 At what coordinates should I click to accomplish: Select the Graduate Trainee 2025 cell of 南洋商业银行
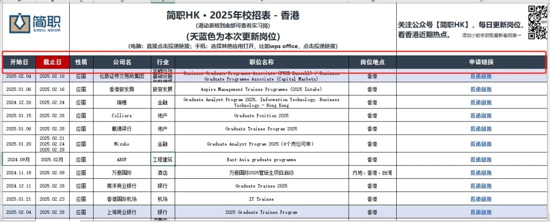[262, 186]
